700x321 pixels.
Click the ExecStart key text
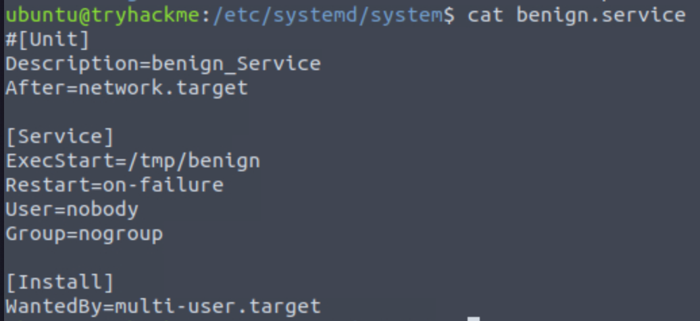[x=60, y=160]
